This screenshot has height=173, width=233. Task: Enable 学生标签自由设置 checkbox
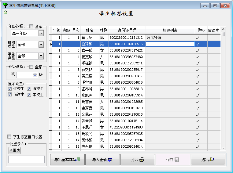(x=9, y=137)
